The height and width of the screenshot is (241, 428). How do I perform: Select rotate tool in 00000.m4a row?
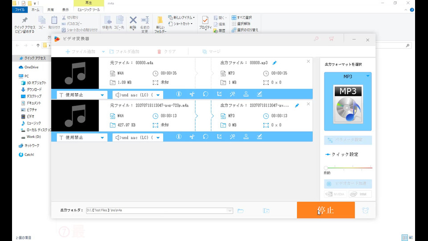point(206,94)
